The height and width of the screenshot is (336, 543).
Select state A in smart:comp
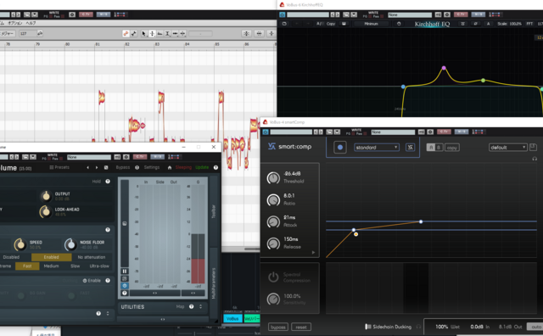click(431, 148)
